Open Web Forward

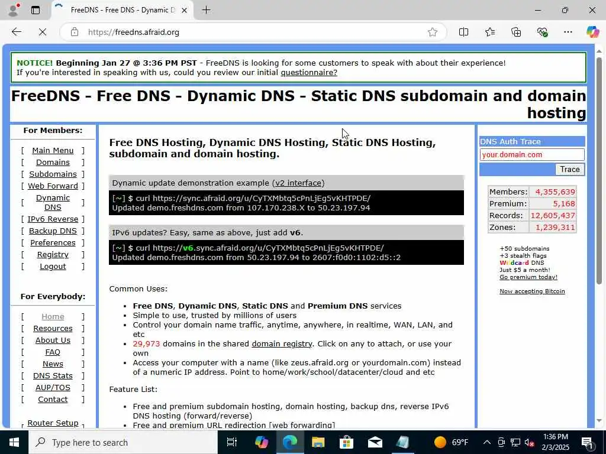click(53, 186)
